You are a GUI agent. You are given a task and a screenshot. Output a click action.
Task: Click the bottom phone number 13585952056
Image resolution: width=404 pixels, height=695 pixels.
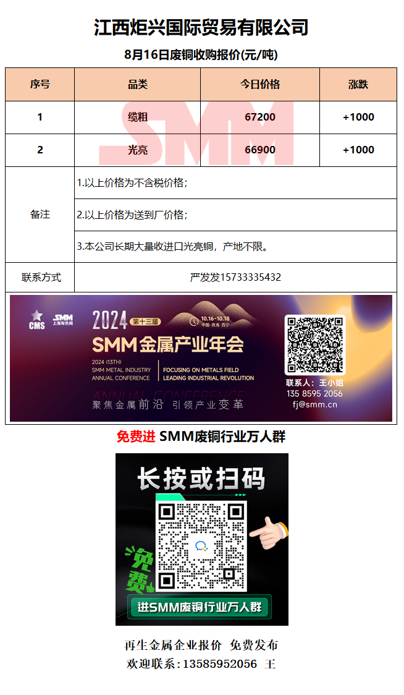click(220, 664)
